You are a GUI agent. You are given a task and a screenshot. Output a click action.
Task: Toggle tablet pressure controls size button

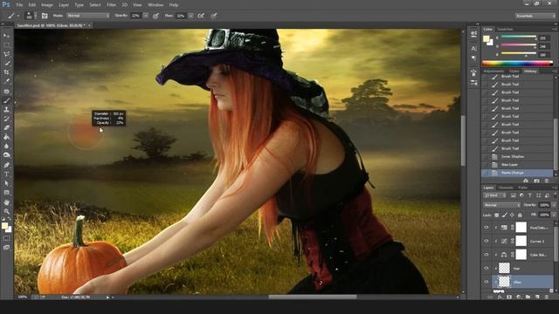click(x=213, y=16)
